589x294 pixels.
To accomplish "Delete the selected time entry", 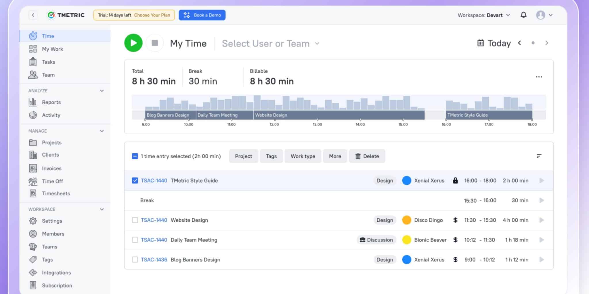I will 367,156.
